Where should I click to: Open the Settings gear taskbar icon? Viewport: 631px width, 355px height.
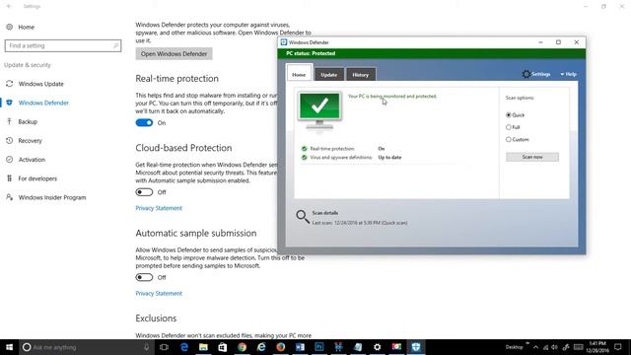[377, 347]
